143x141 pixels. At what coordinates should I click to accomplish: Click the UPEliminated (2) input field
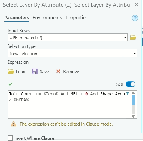68,37
